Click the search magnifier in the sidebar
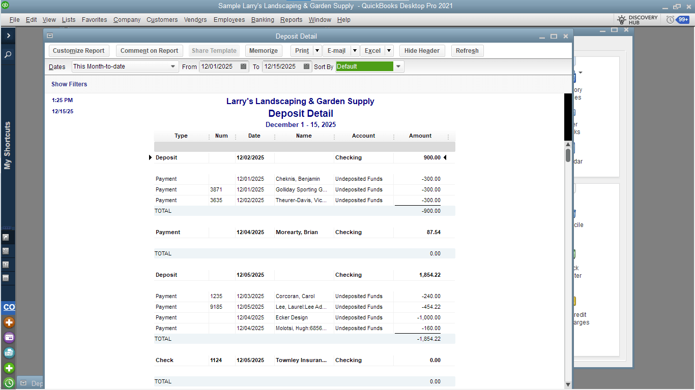 click(x=8, y=54)
